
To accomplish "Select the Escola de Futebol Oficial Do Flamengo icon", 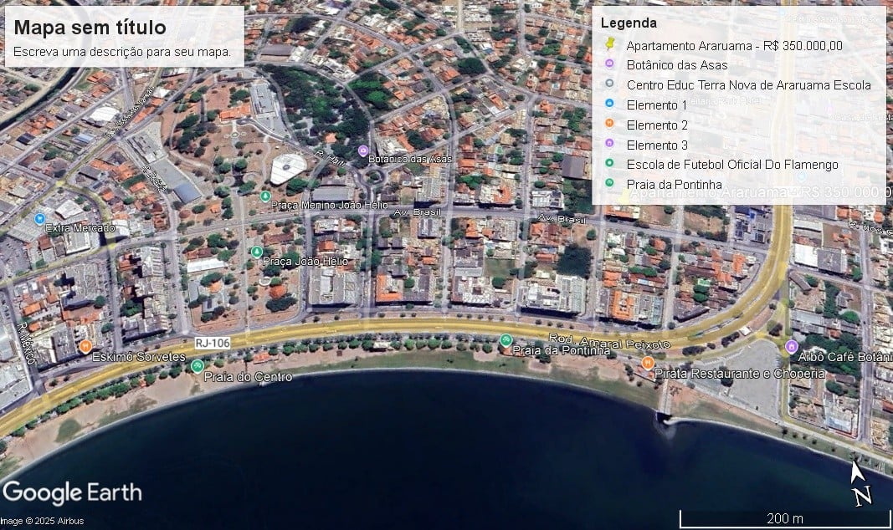I will point(609,164).
